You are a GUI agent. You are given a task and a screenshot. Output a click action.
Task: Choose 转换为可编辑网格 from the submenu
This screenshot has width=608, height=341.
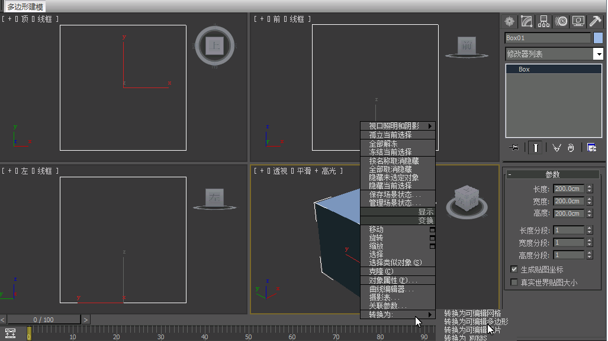(x=472, y=313)
